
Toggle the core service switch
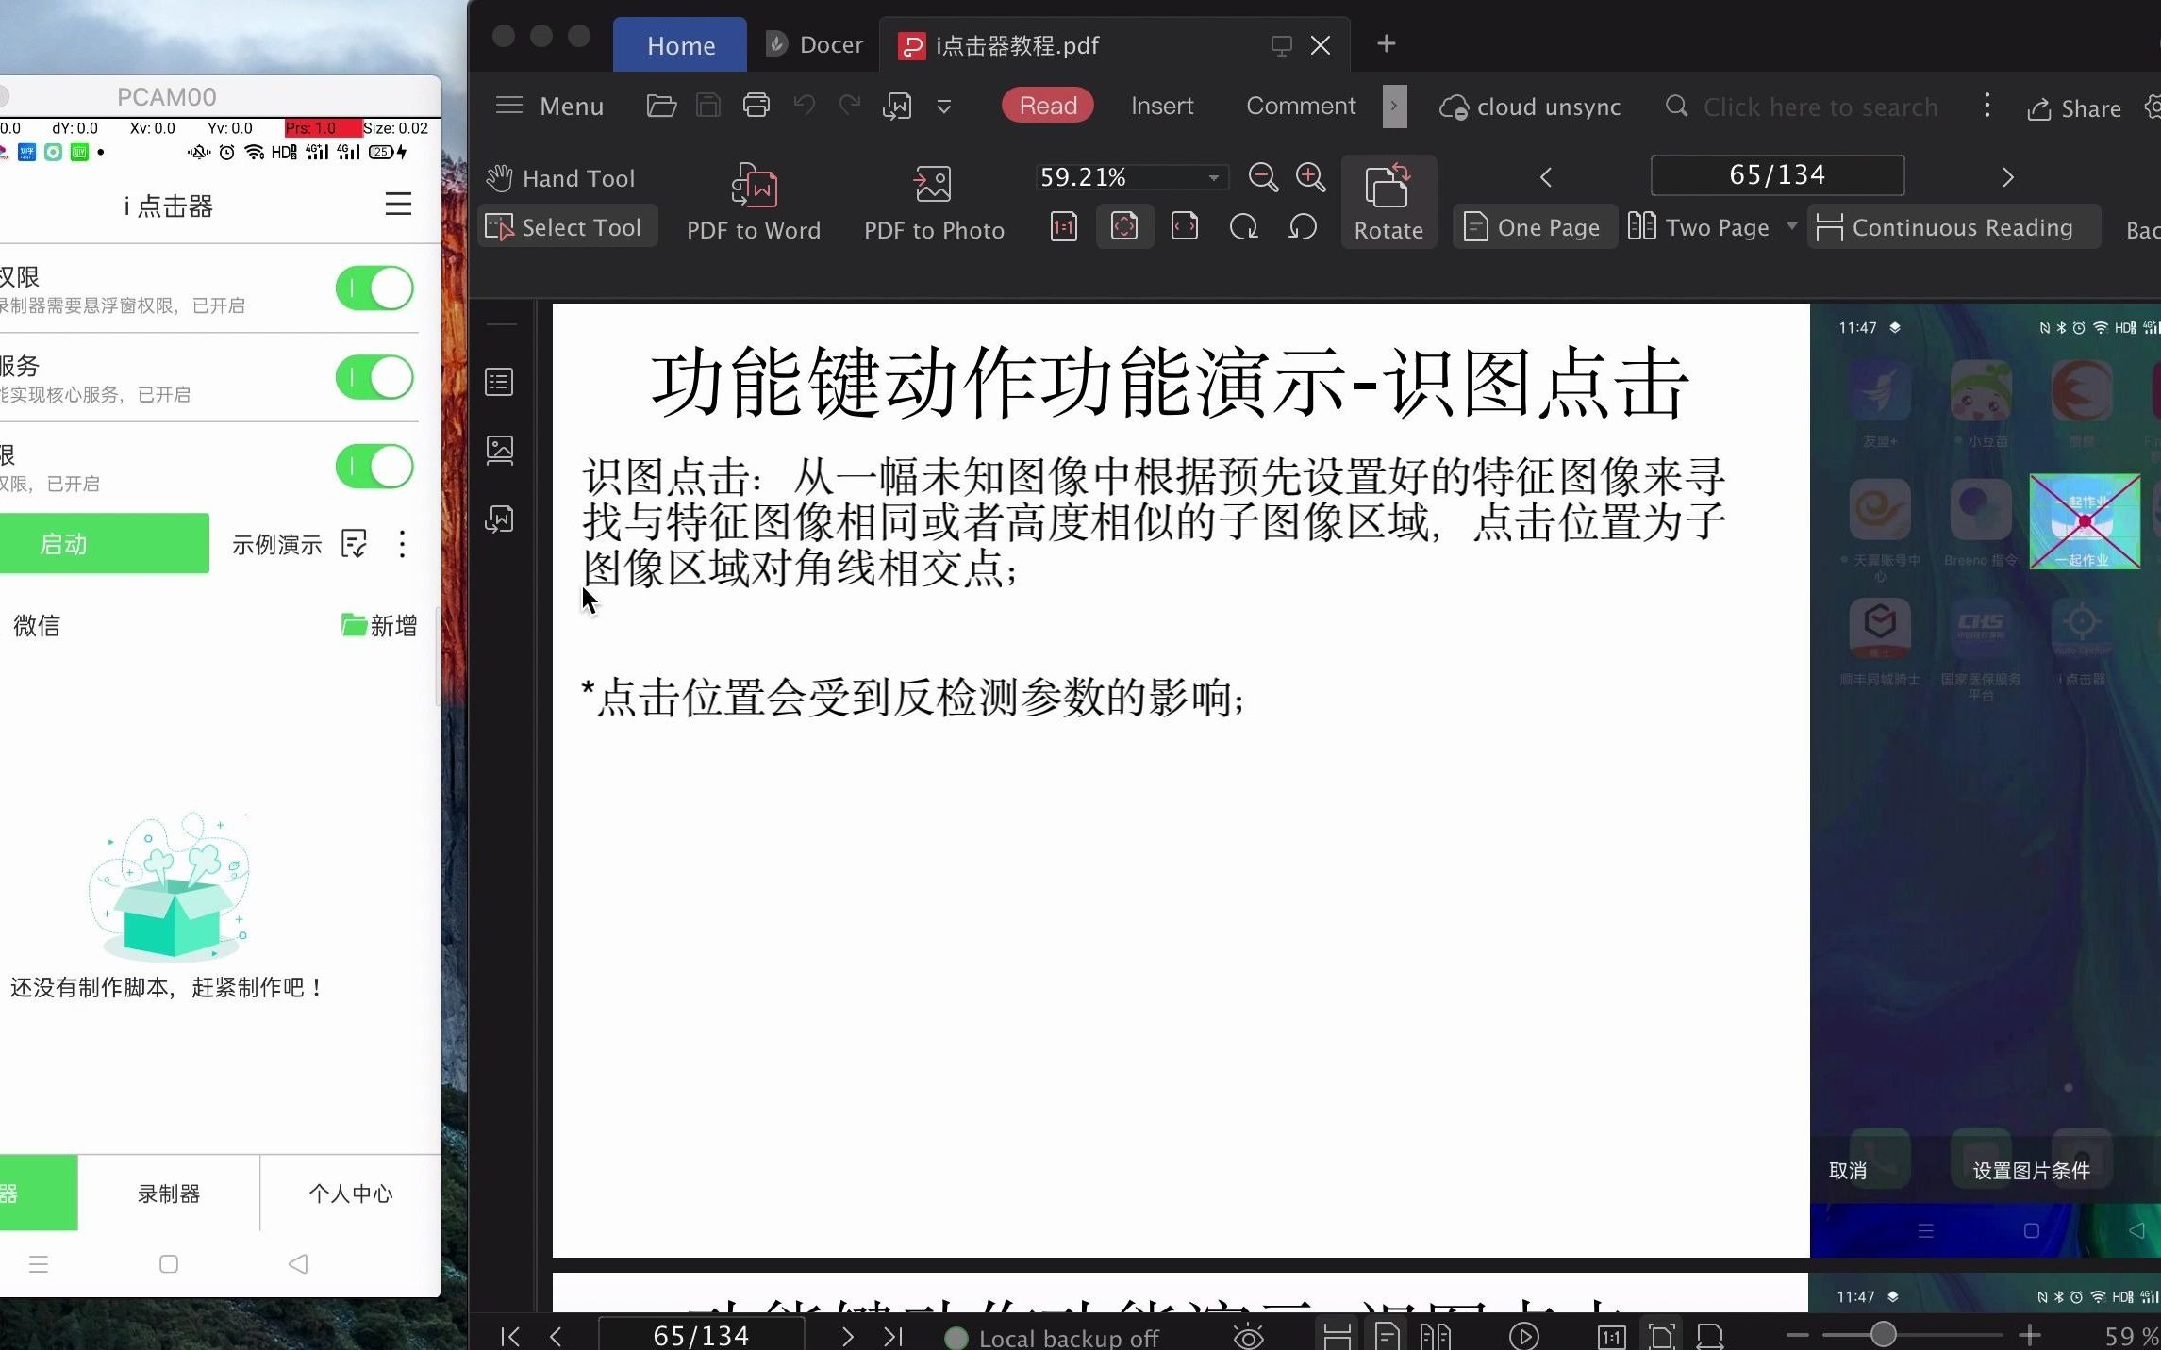(374, 377)
